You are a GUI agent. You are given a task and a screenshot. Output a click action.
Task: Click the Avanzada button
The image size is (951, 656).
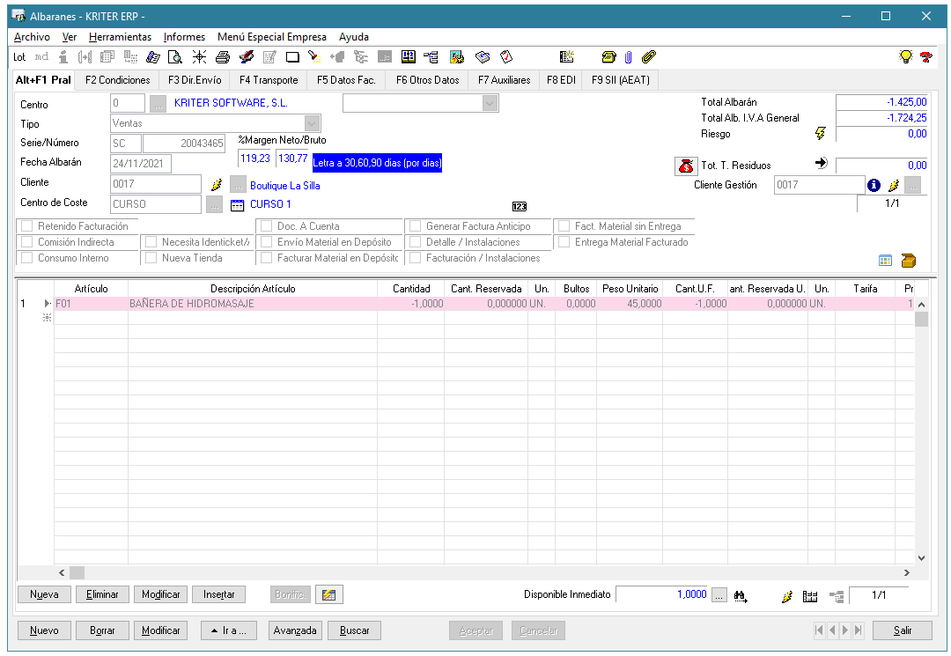[295, 630]
